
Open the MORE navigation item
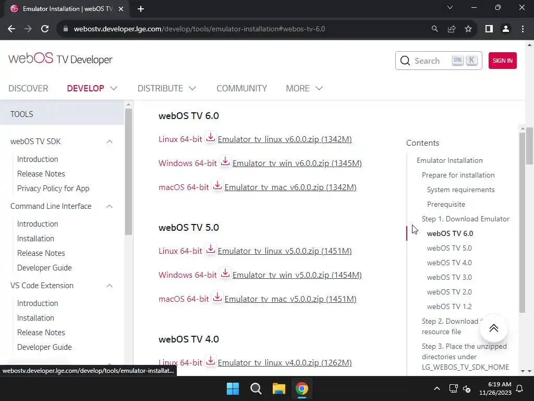298,88
